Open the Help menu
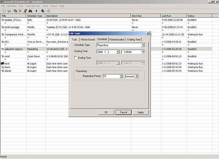Viewport: 219px width, 159px height. click(x=62, y=6)
